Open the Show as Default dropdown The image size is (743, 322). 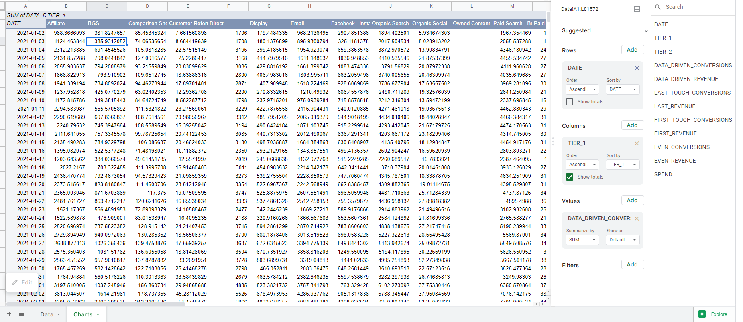click(622, 240)
